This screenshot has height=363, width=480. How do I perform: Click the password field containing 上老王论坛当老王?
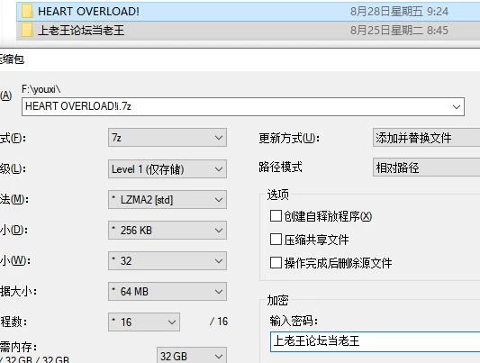(375, 341)
